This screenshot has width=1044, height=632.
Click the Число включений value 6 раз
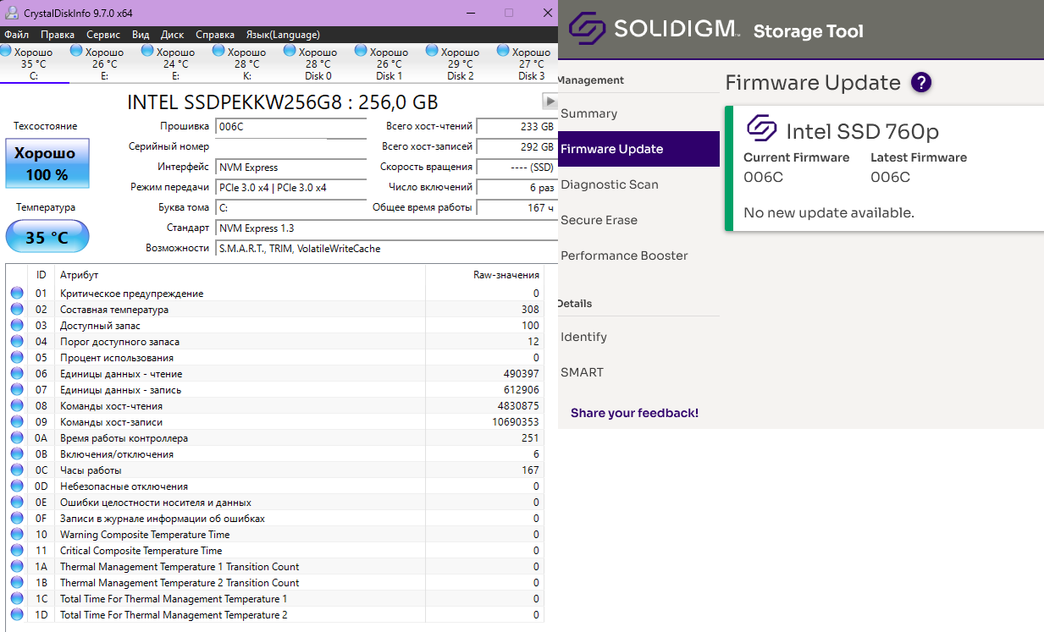pos(516,188)
